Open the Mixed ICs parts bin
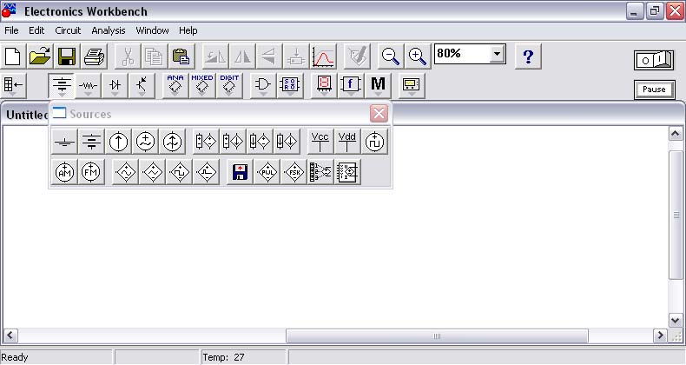This screenshot has height=365, width=686. (202, 85)
